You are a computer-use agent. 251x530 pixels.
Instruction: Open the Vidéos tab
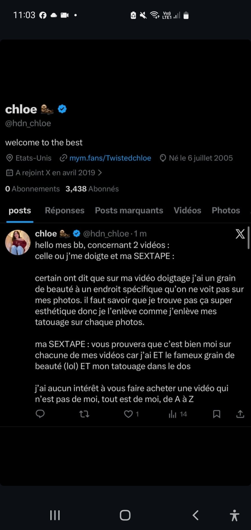point(187,210)
